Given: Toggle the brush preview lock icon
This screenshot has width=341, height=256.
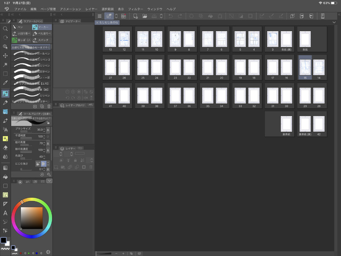Looking at the screenshot, I should 48,123.
